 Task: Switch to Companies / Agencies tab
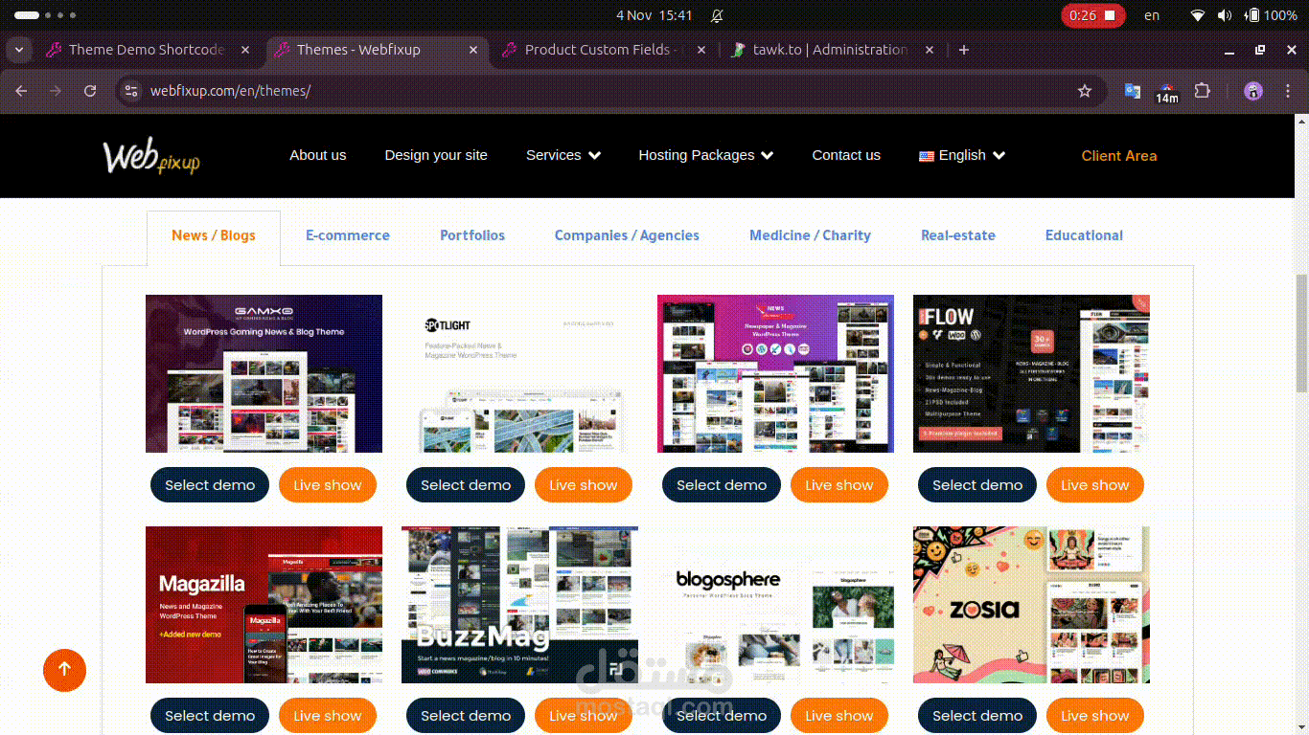pos(627,235)
